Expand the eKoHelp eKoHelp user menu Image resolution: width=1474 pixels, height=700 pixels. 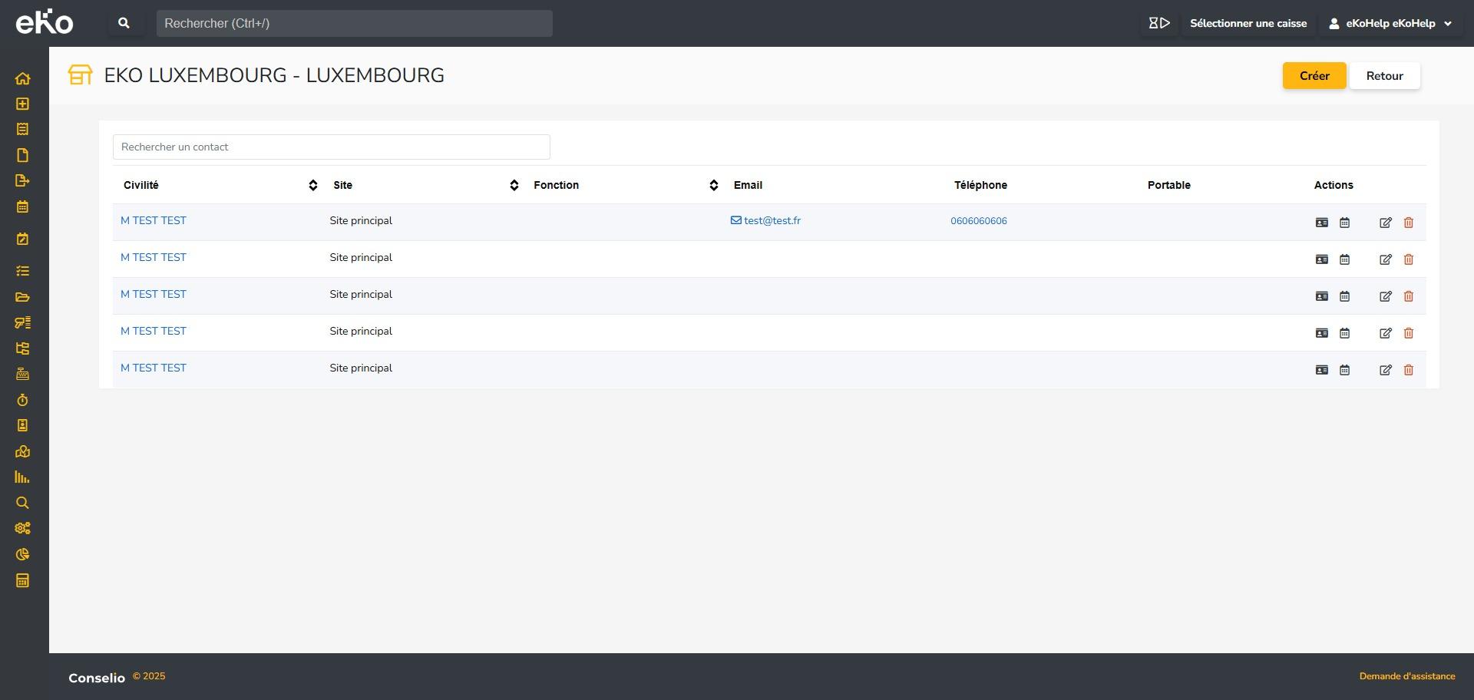point(1390,23)
